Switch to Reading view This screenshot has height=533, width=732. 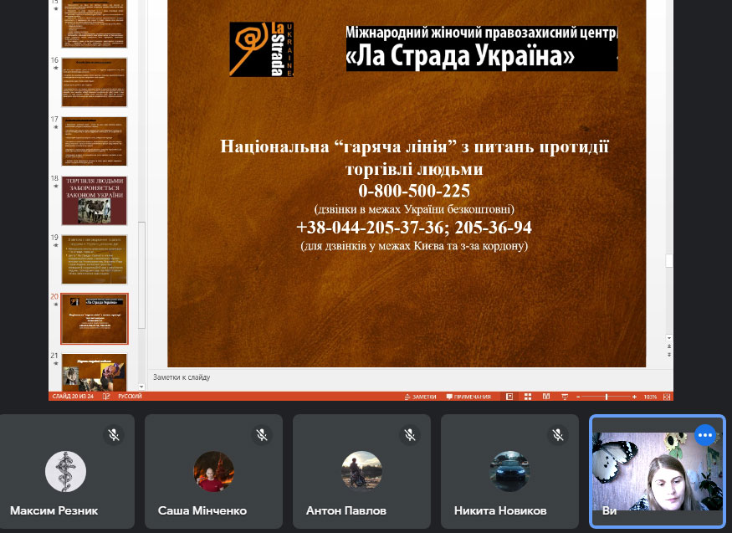click(546, 397)
